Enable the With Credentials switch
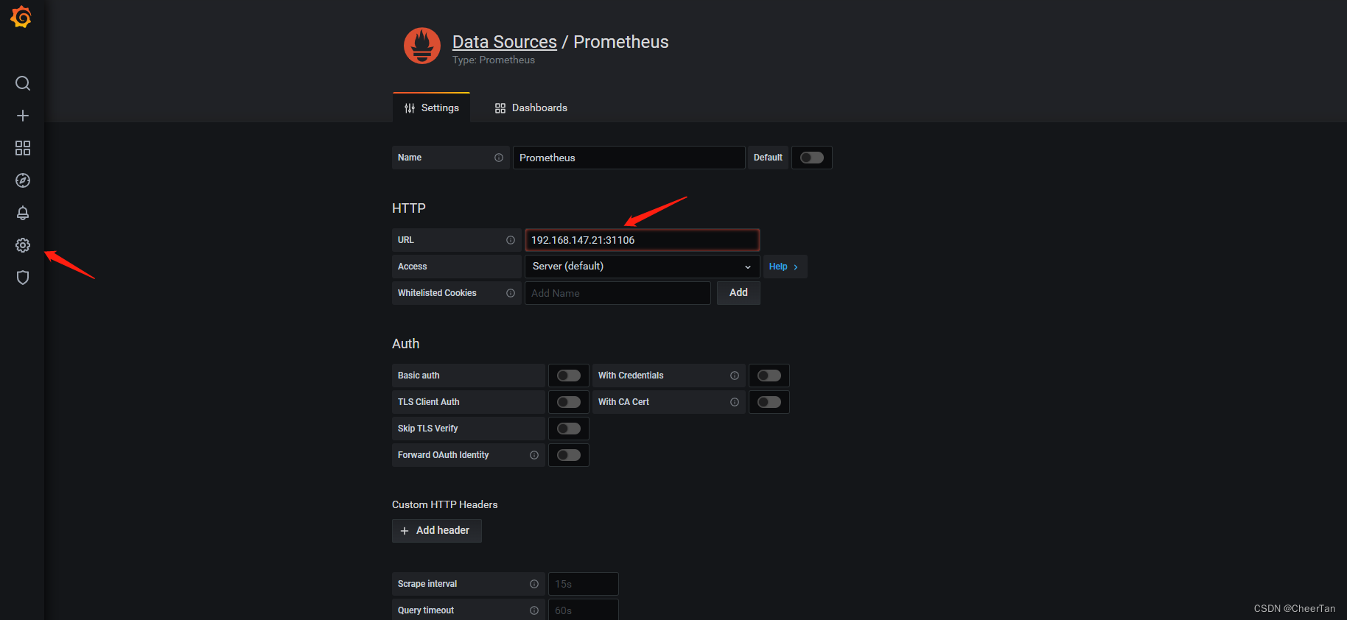This screenshot has width=1347, height=620. (769, 376)
